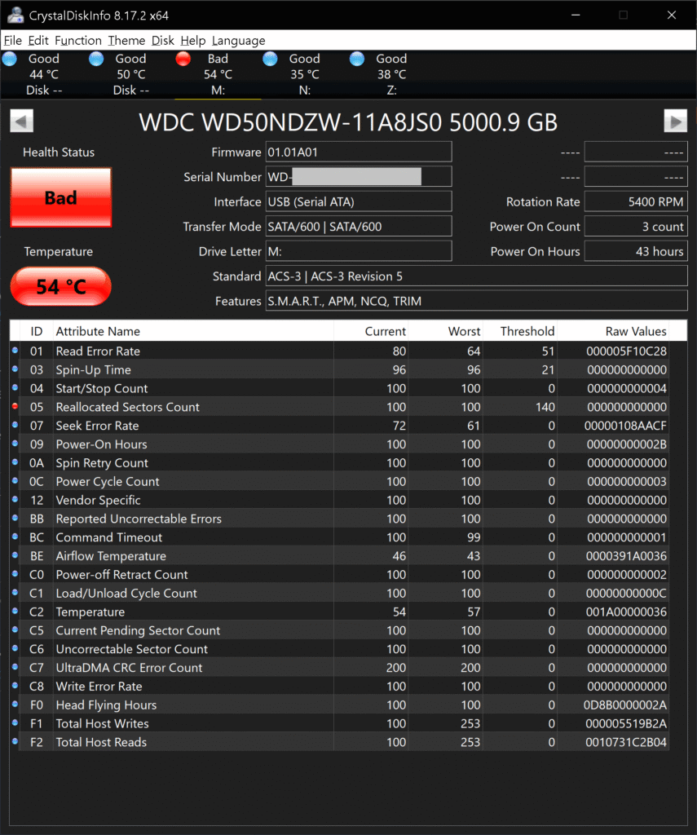Go to previous disk with left arrow
This screenshot has width=697, height=835.
tap(21, 121)
